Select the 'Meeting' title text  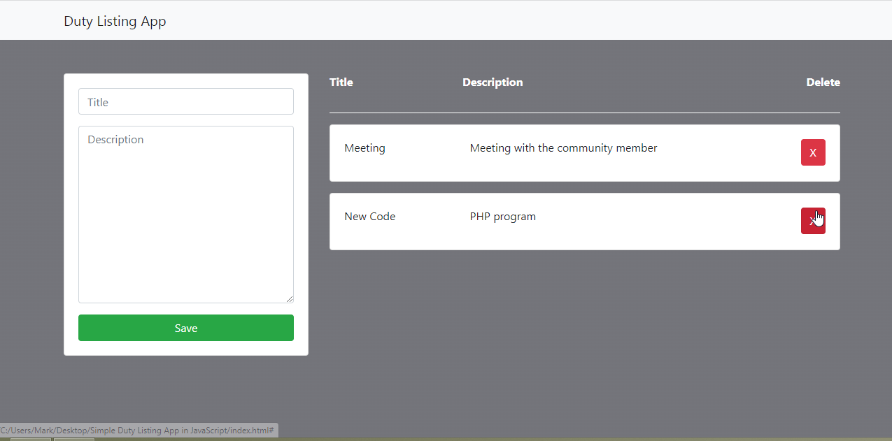(364, 148)
